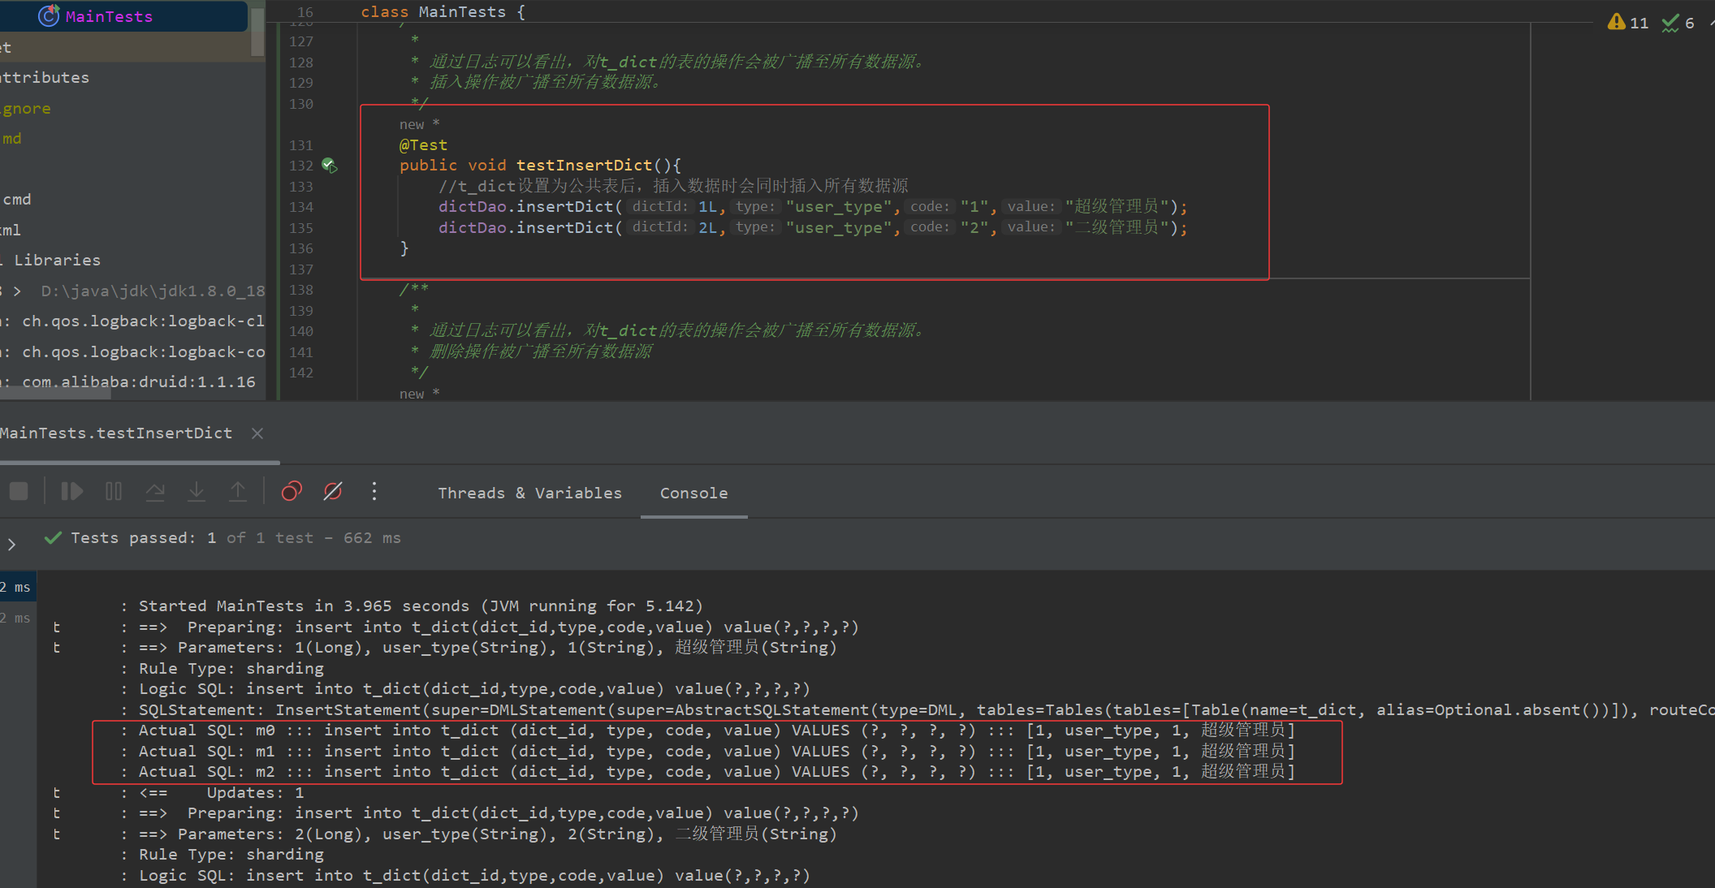Click the project tree horizontal scrollbar
Screen dimensions: 1715x888
pos(55,394)
